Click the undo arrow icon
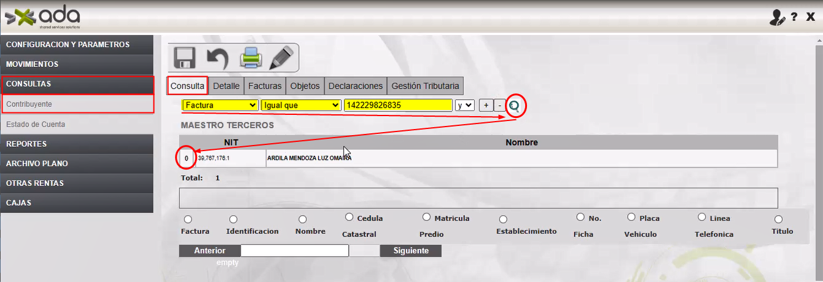Screen dimensions: 823x282 (x=217, y=58)
